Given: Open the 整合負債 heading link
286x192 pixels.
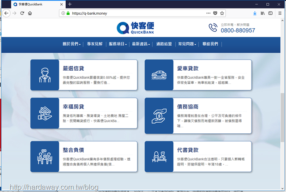Looking at the screenshot, I should coord(73,150).
